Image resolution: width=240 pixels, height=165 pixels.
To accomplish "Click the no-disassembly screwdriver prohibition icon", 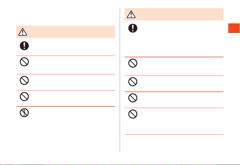I will coord(24,113).
